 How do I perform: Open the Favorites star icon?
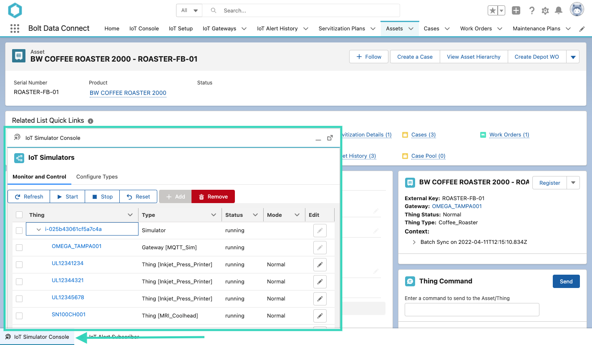coord(493,11)
